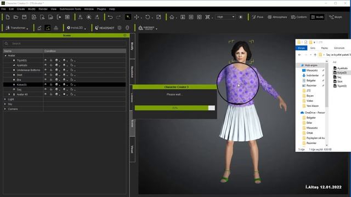The height and width of the screenshot is (197, 351).
Task: Click the Save Project floppy icon
Action: tap(24, 17)
